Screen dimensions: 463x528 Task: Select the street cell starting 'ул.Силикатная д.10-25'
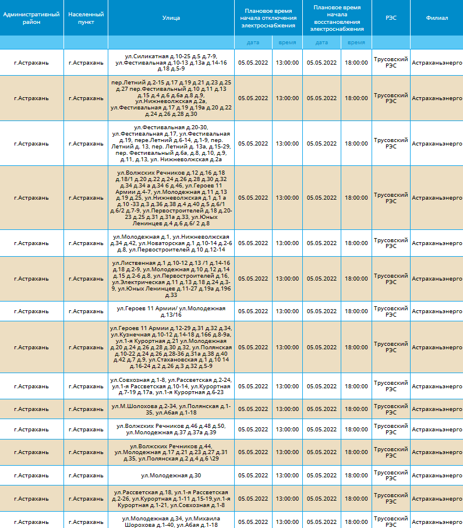pyautogui.click(x=171, y=63)
